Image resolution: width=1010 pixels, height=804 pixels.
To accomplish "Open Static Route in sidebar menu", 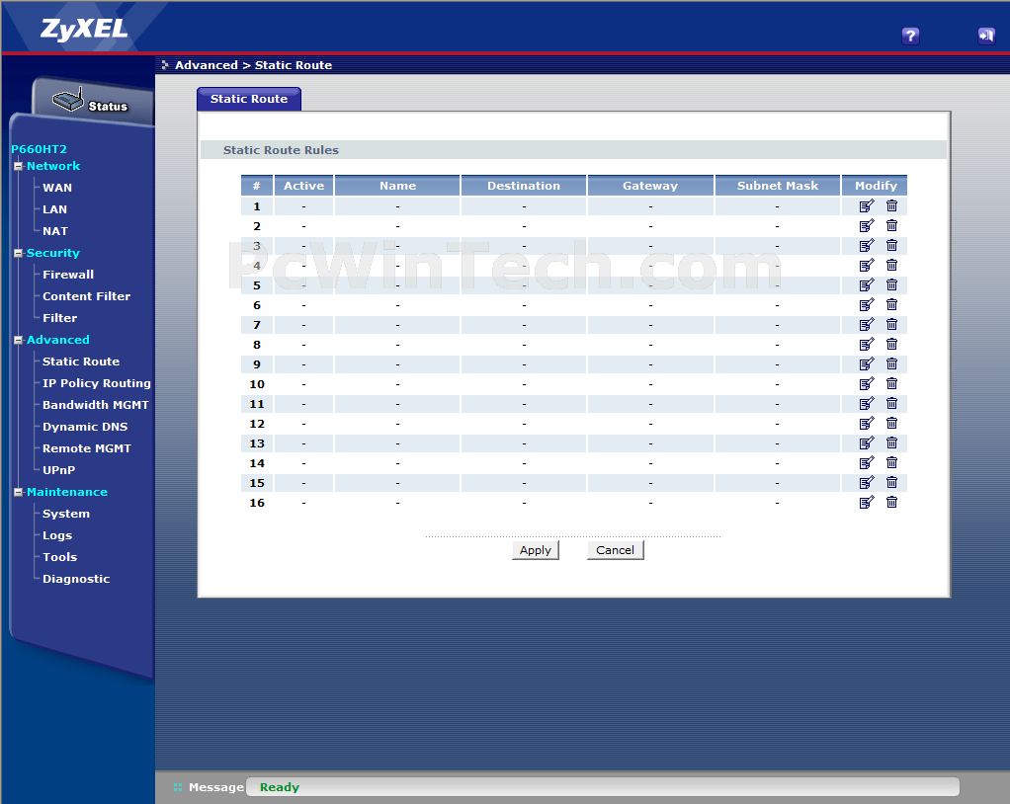I will 81,362.
